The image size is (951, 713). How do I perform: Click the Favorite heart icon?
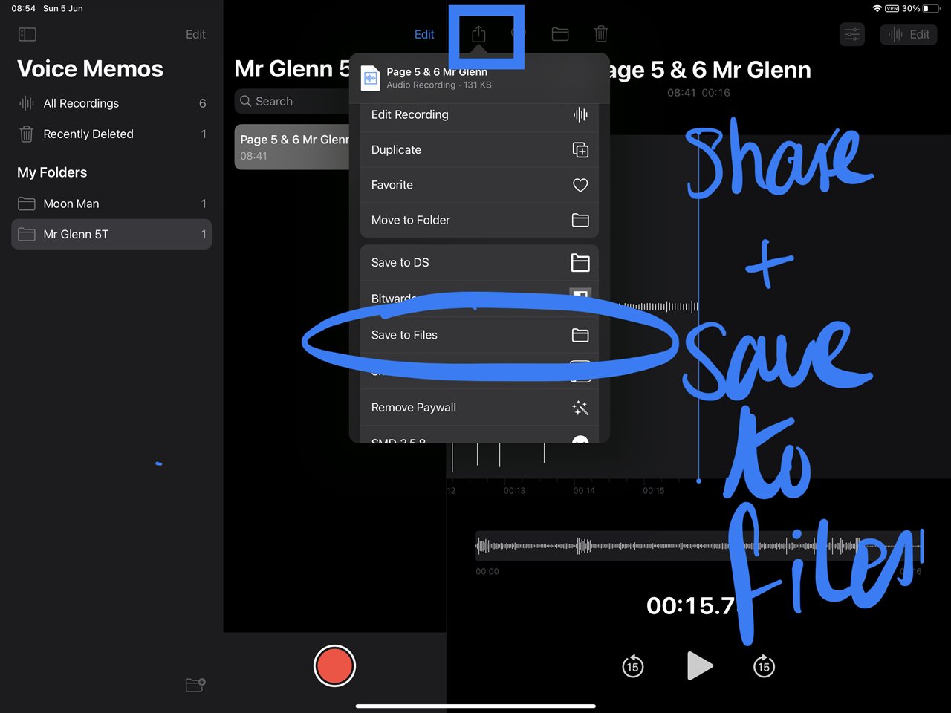[580, 185]
